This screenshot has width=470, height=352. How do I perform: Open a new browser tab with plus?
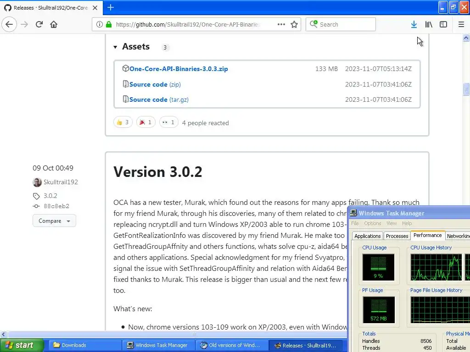point(111,7)
